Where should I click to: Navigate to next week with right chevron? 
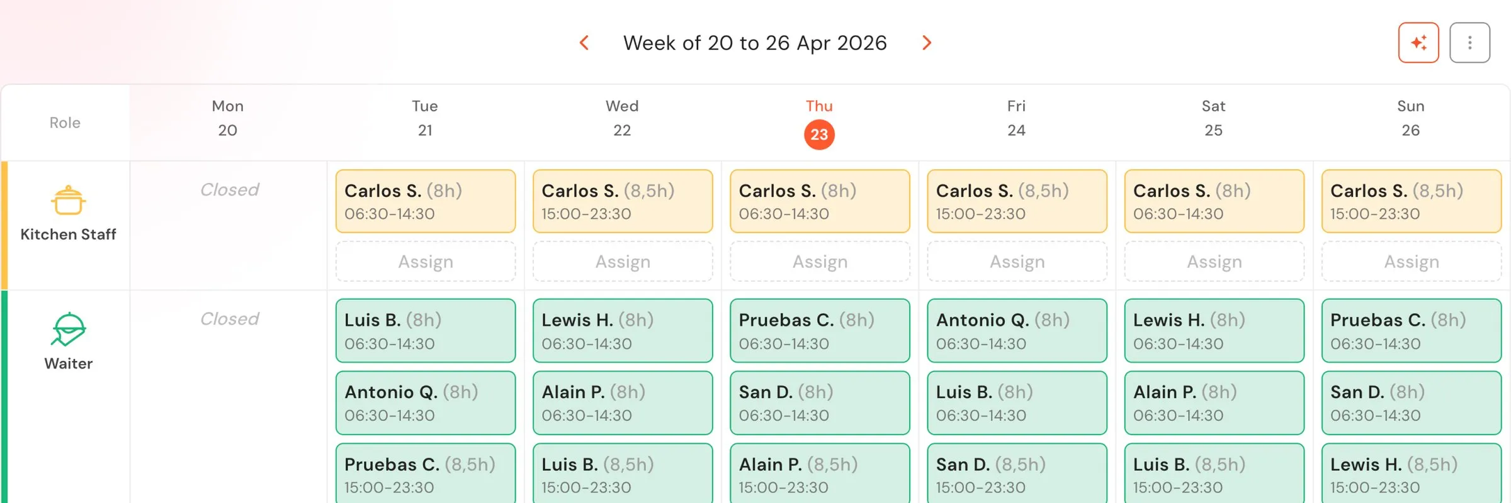point(927,42)
